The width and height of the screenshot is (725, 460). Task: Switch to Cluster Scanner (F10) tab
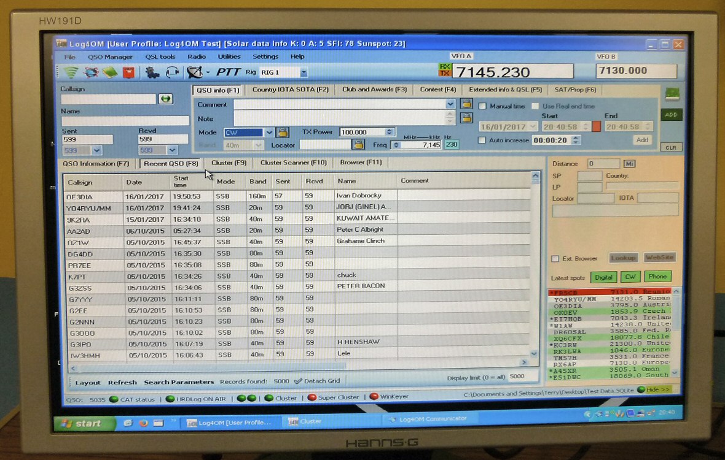294,163
